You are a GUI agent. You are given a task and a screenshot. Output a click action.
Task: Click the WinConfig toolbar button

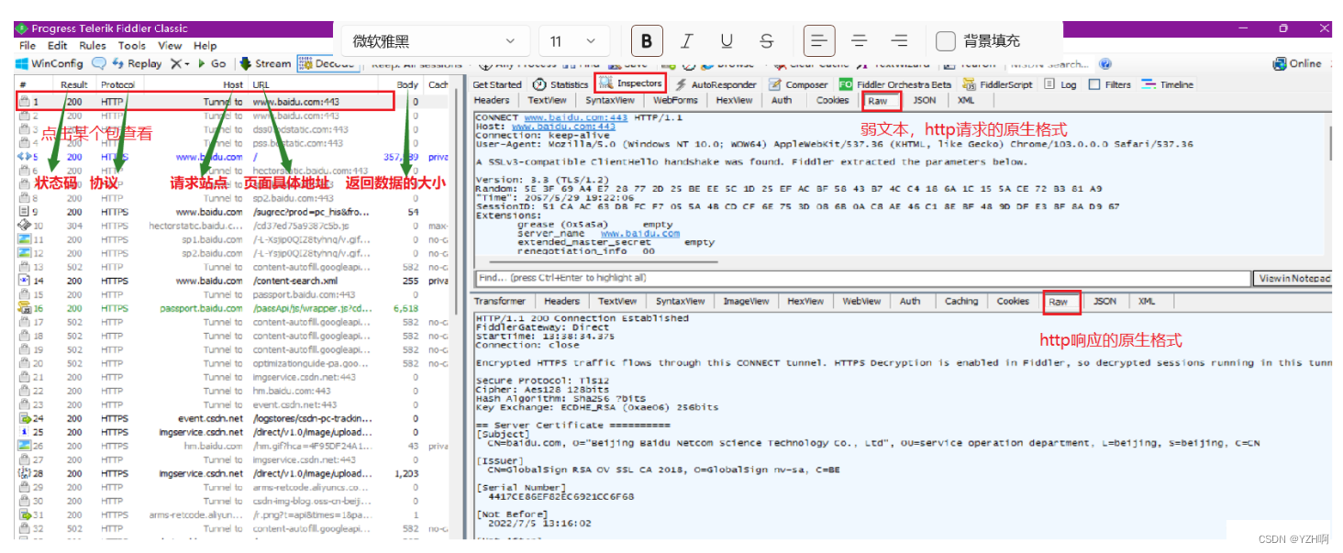pyautogui.click(x=50, y=64)
